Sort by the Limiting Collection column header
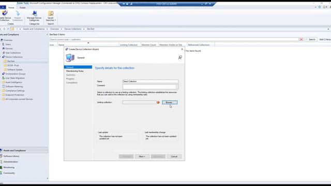Image resolution: width=331 pixels, height=186 pixels. click(130, 45)
